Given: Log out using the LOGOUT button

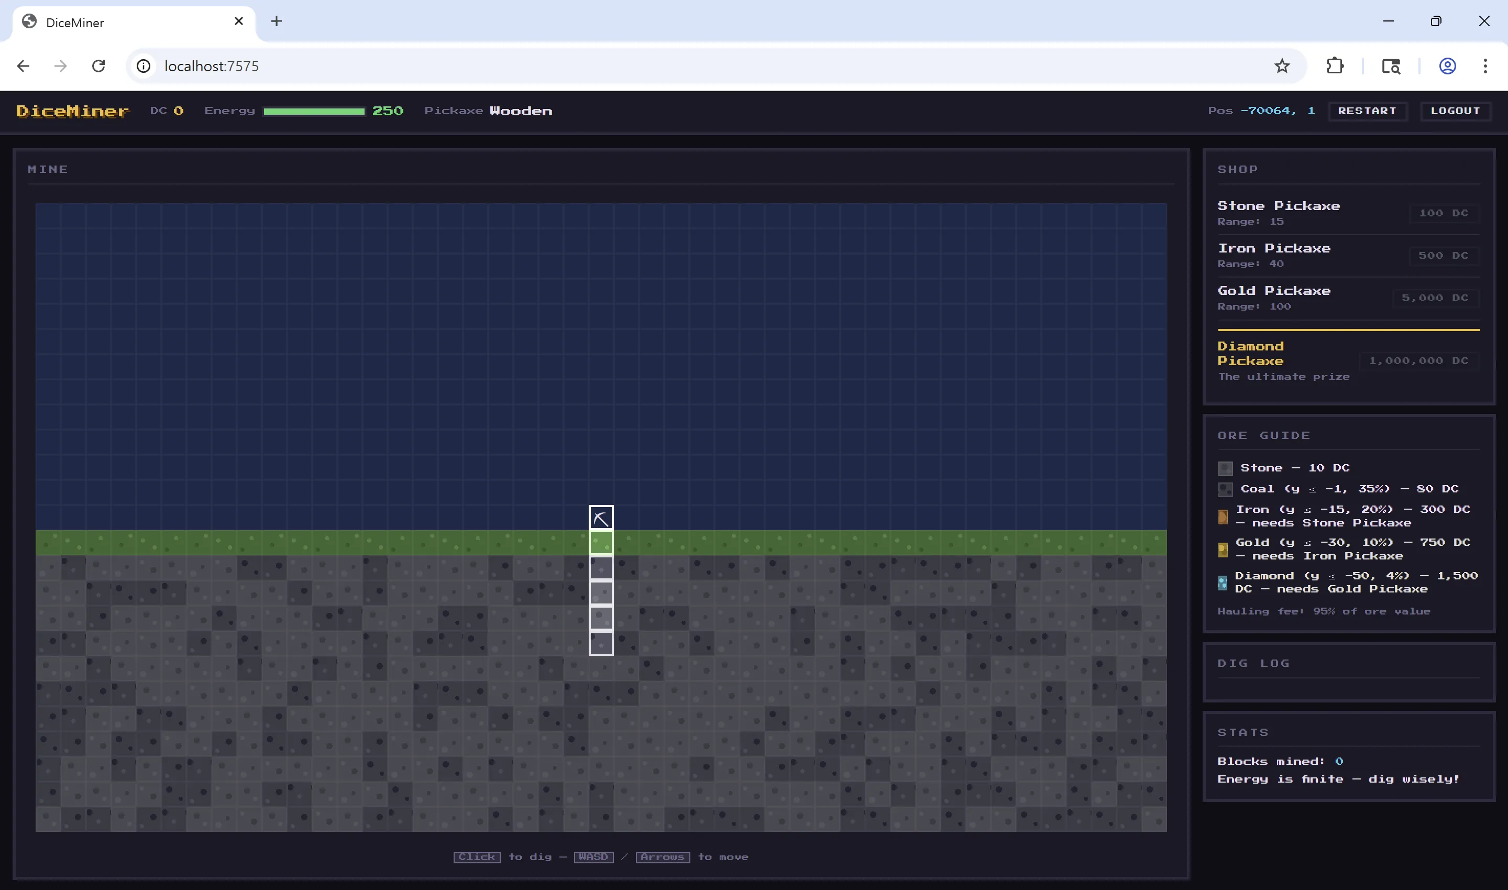Looking at the screenshot, I should click(1455, 111).
